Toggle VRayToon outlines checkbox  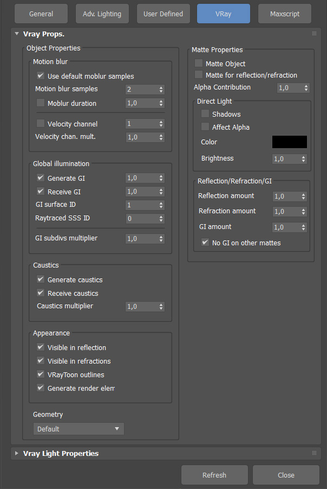pyautogui.click(x=41, y=374)
